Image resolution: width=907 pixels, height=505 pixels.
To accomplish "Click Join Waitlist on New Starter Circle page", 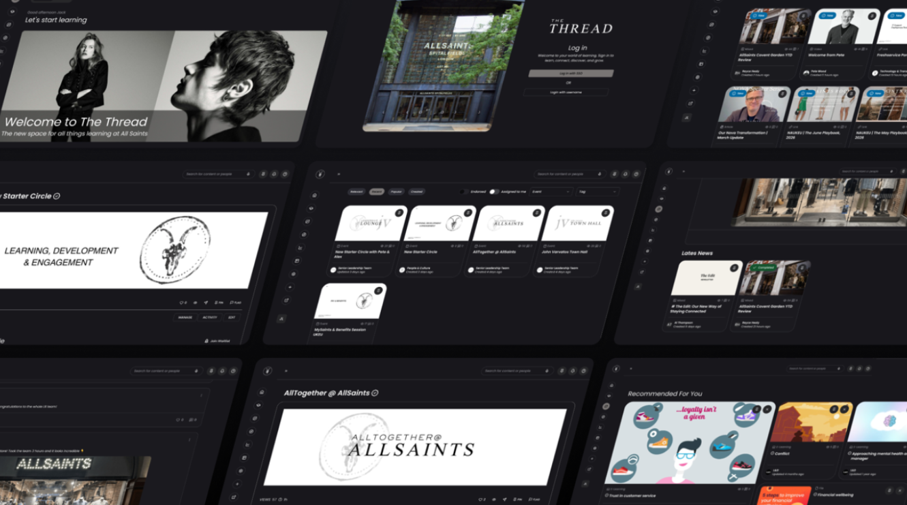I will click(217, 340).
